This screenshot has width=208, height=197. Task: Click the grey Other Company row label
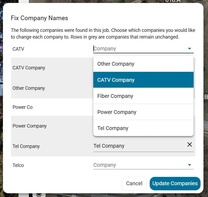pyautogui.click(x=29, y=88)
